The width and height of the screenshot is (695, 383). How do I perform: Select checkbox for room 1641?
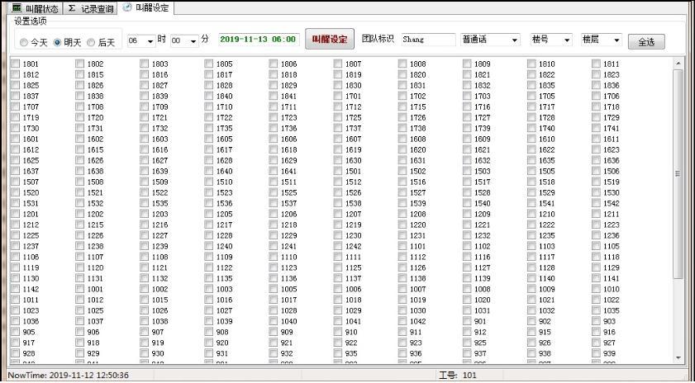(x=274, y=171)
